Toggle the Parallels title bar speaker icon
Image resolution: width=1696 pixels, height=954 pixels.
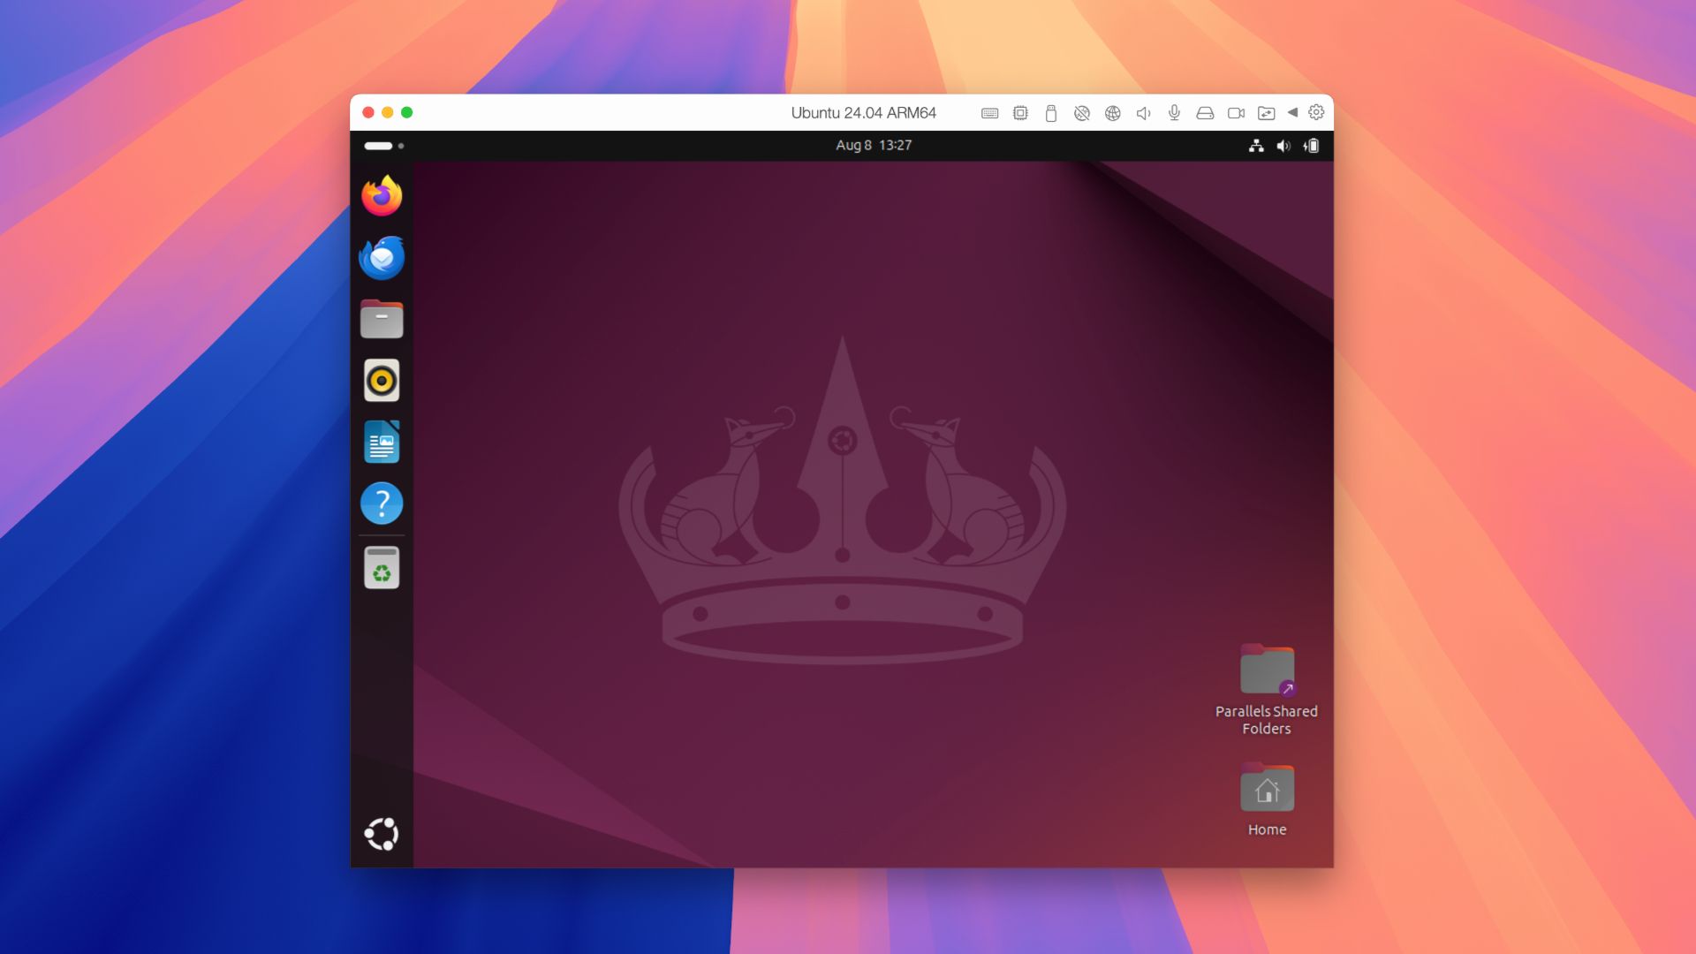1143,113
